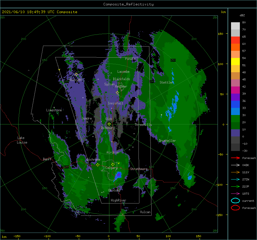Click the Calgary label
The width and height of the screenshot is (257, 240).
(111, 168)
